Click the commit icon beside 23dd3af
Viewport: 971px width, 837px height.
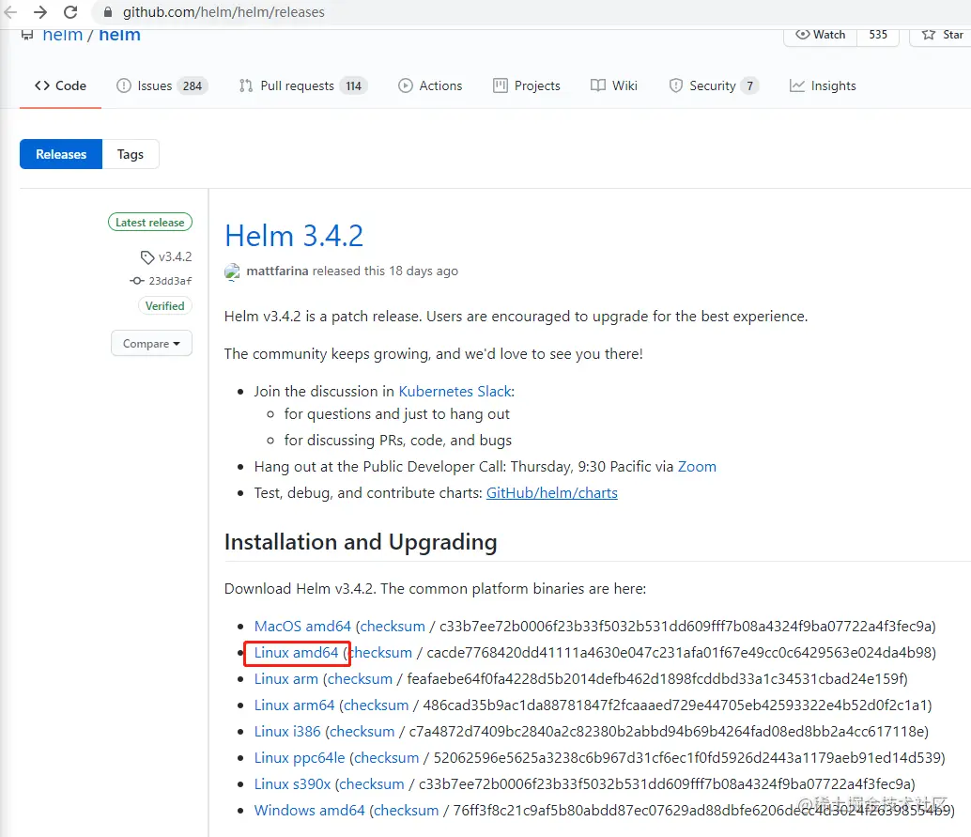tap(137, 281)
